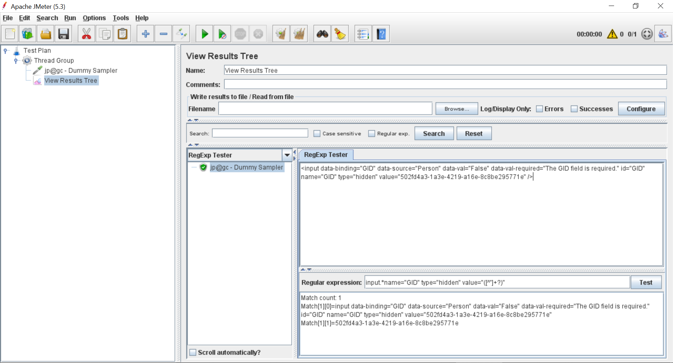Click the elapsed time 00:00:00 display
Viewport: 673px width, 363px height.
click(589, 34)
